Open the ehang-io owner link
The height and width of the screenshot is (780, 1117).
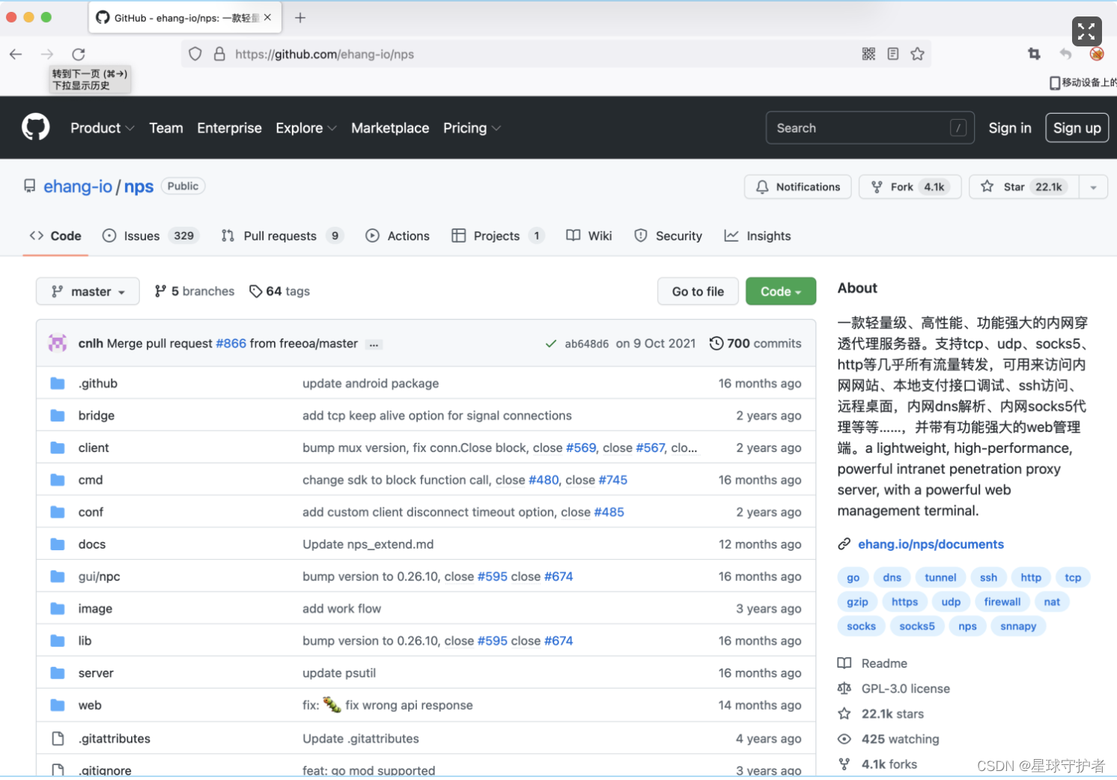pyautogui.click(x=78, y=186)
